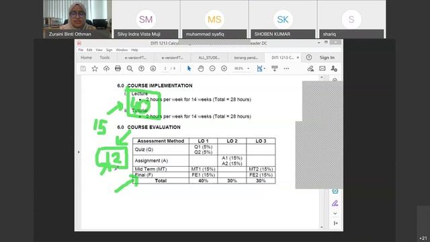
Task: Open the sign document pen icon
Action: (310, 69)
